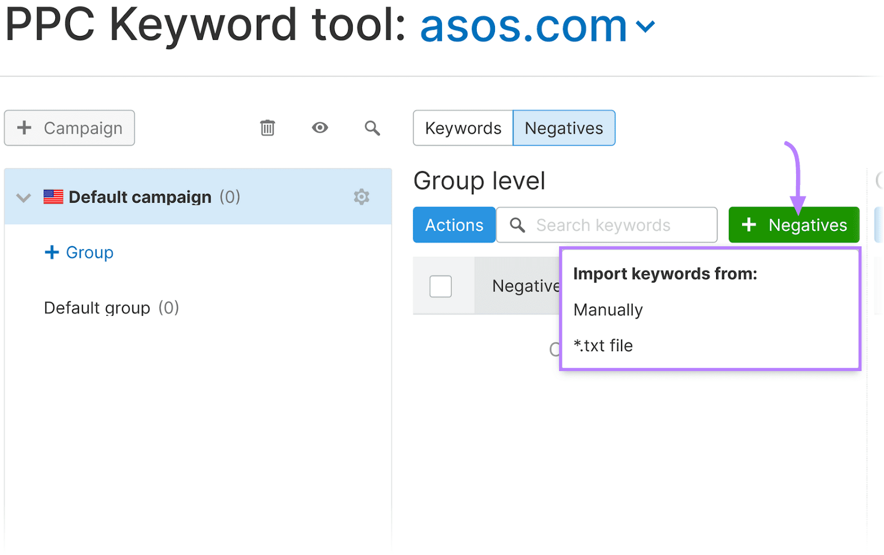Click the plus icon inside Campaign button
This screenshot has height=555, width=884.
[24, 128]
